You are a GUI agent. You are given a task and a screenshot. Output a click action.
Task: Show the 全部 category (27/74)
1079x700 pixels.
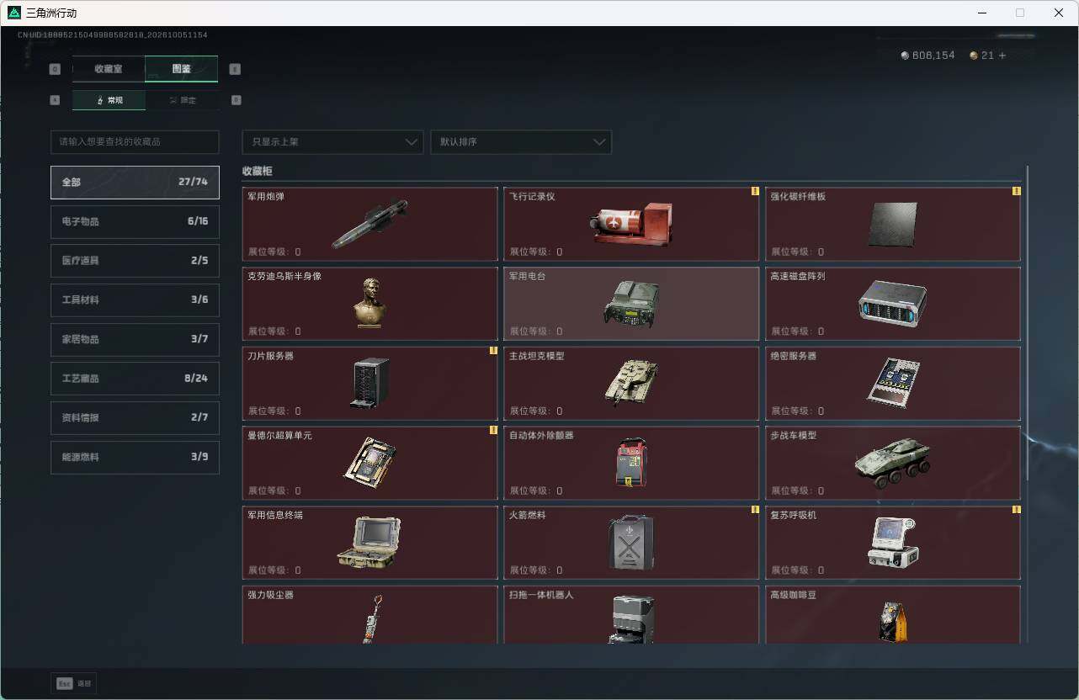pos(135,183)
